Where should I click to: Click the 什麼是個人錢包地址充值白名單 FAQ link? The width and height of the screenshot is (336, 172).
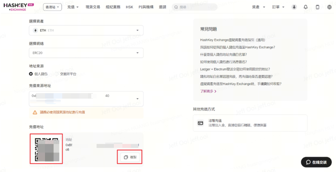click(223, 55)
